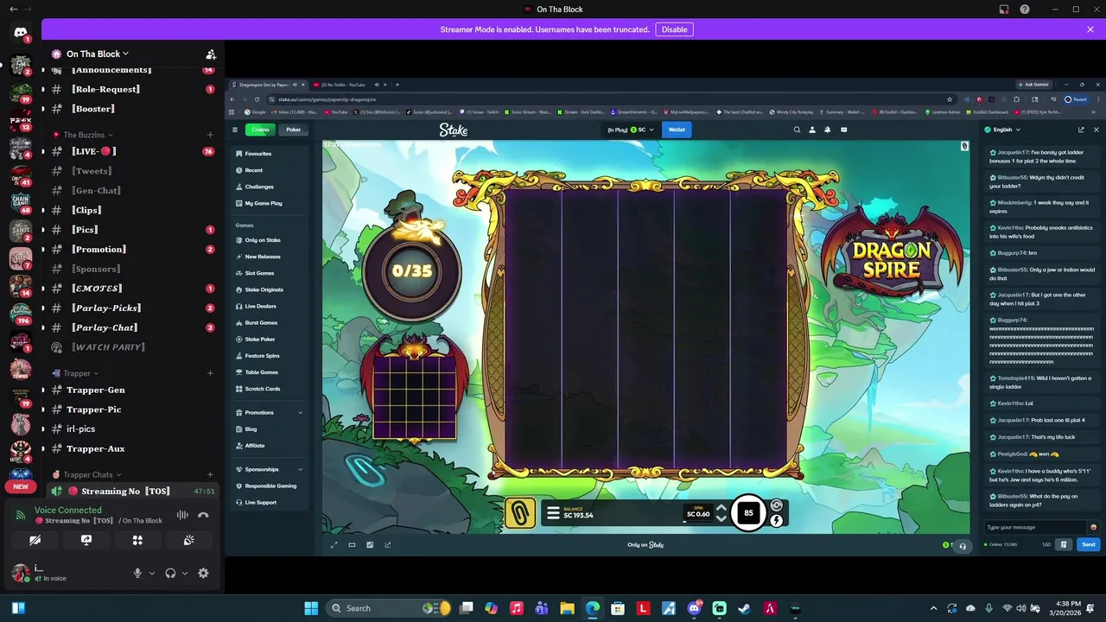Open the slot game hamburger menu
Image resolution: width=1106 pixels, height=622 pixels.
553,513
